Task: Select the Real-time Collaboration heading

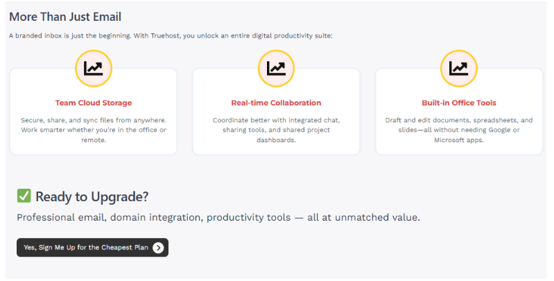Action: coord(276,103)
